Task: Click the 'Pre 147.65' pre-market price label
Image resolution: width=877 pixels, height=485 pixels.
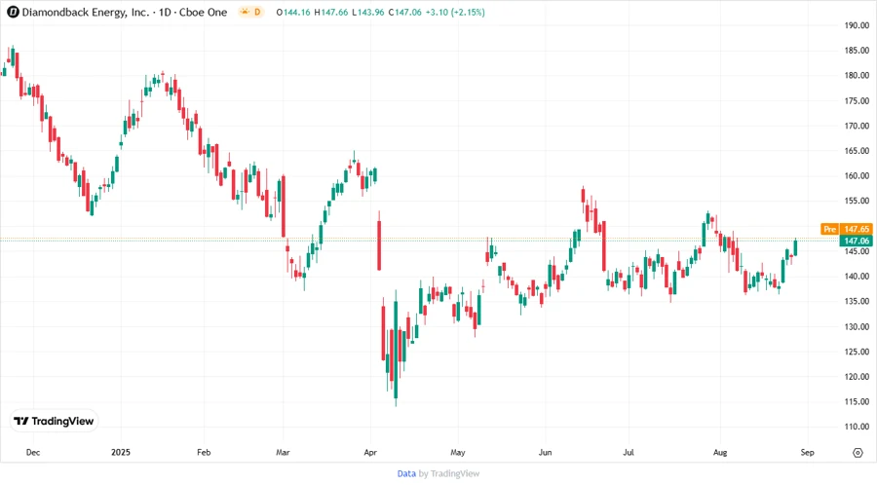Action: [846, 229]
